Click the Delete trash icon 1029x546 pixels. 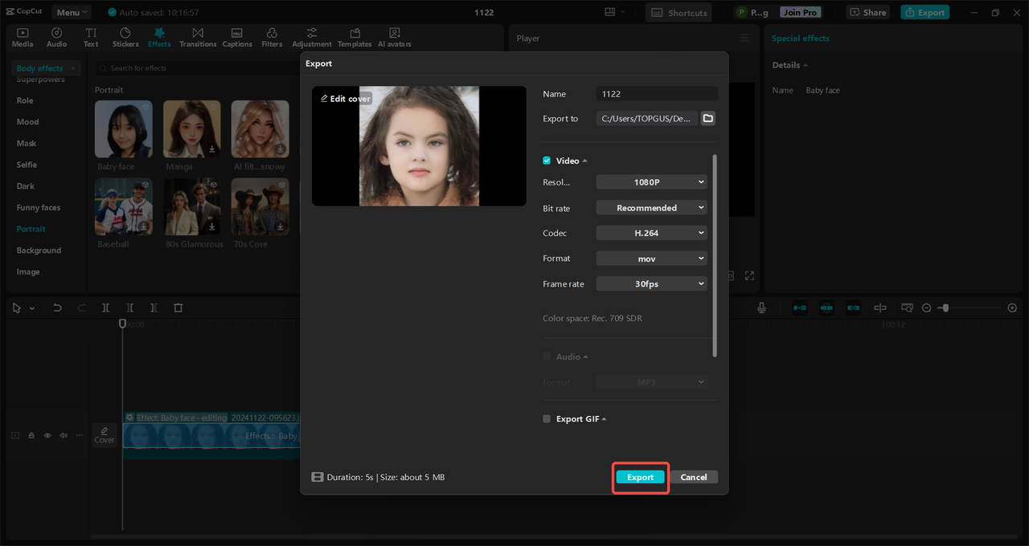pyautogui.click(x=178, y=308)
